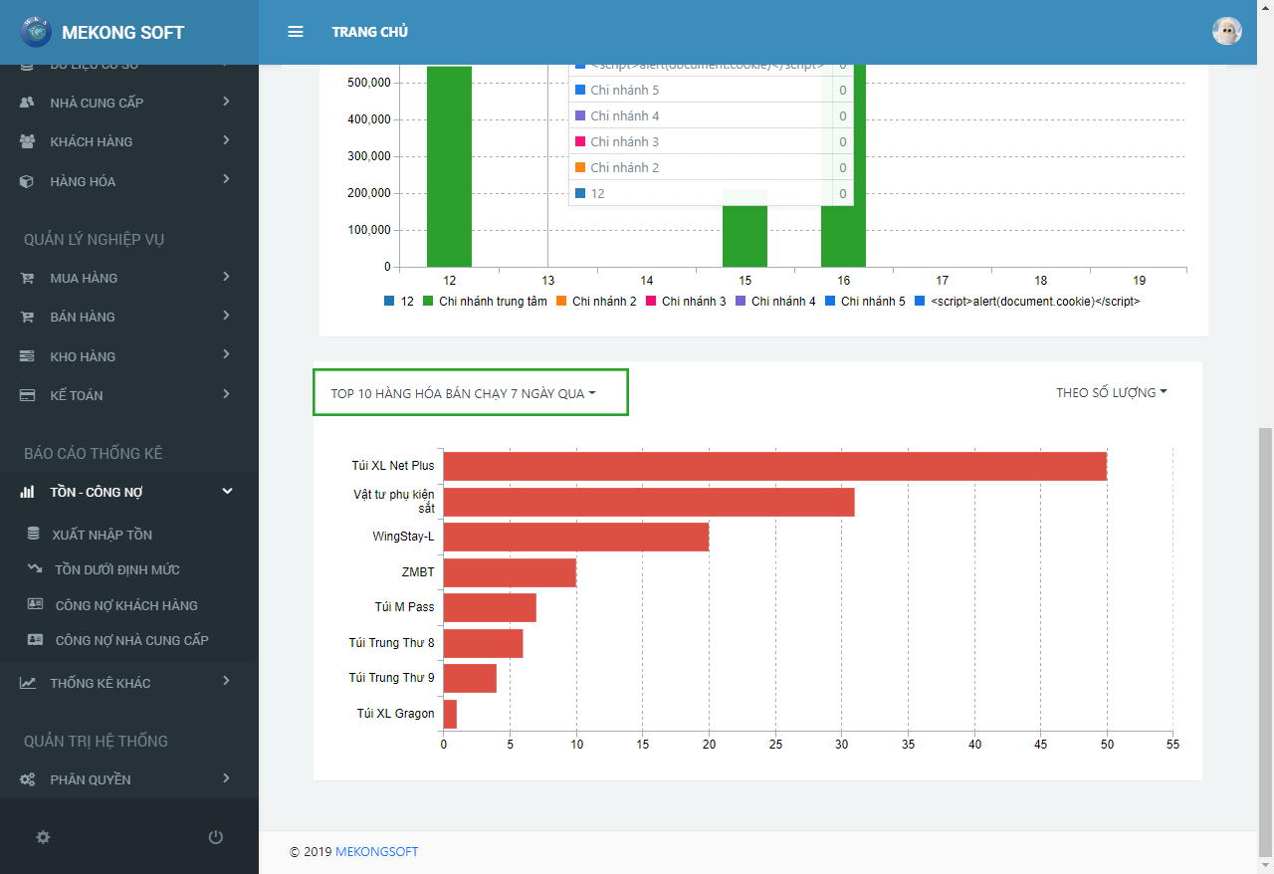
Task: Click the Túi M Pass bar
Action: (x=490, y=607)
